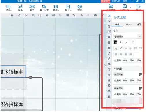The width and height of the screenshot is (146, 112).
Task: Collapse branch with minus circle node
Action: tap(31, 78)
